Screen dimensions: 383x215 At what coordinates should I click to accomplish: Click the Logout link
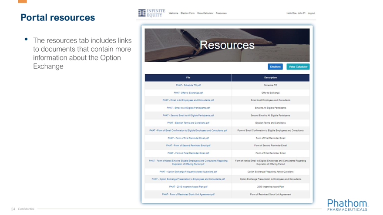[x=311, y=13]
